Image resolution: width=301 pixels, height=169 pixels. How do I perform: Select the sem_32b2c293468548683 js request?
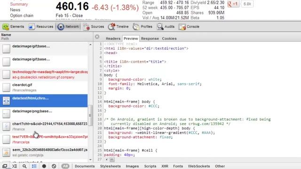pyautogui.click(x=44, y=152)
